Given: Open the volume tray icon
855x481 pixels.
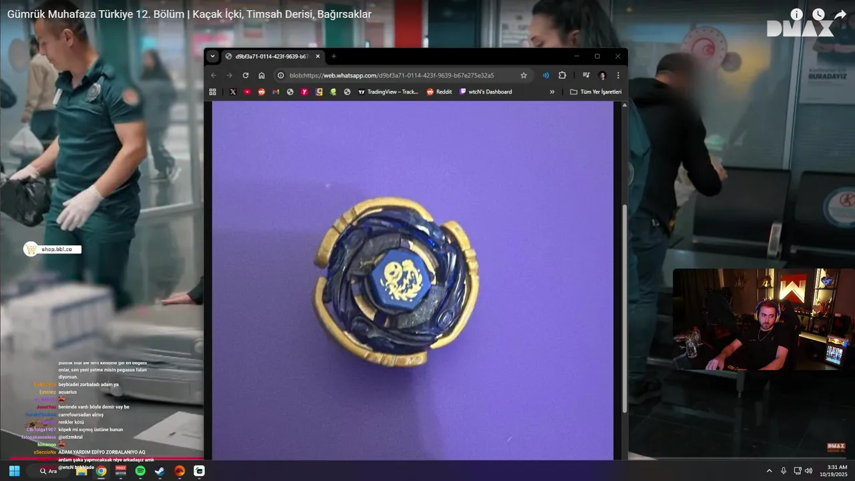Looking at the screenshot, I should [809, 471].
